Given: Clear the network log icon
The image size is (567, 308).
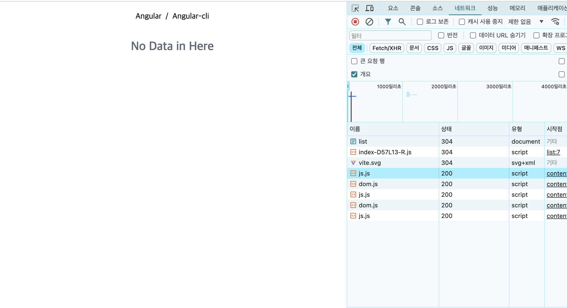Looking at the screenshot, I should tap(369, 22).
